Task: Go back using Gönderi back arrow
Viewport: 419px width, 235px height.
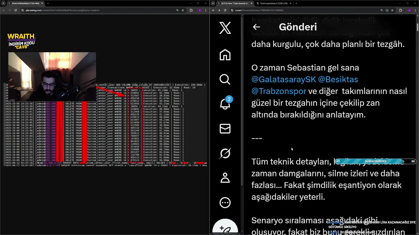Action: pyautogui.click(x=256, y=27)
